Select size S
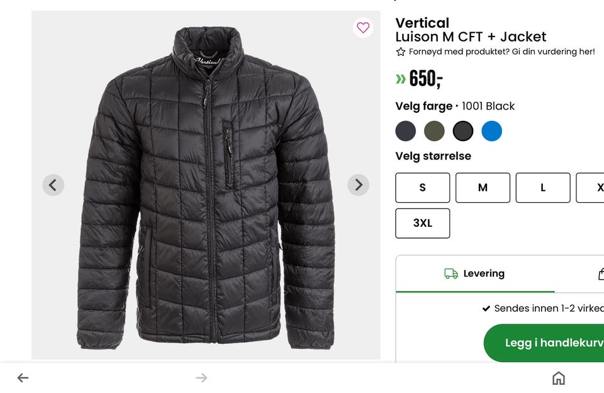604x393 pixels. pos(422,188)
